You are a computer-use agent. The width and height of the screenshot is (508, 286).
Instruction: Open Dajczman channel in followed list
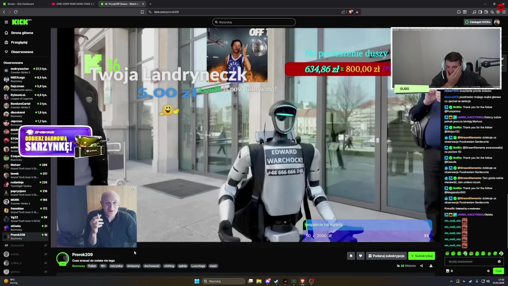[25, 88]
